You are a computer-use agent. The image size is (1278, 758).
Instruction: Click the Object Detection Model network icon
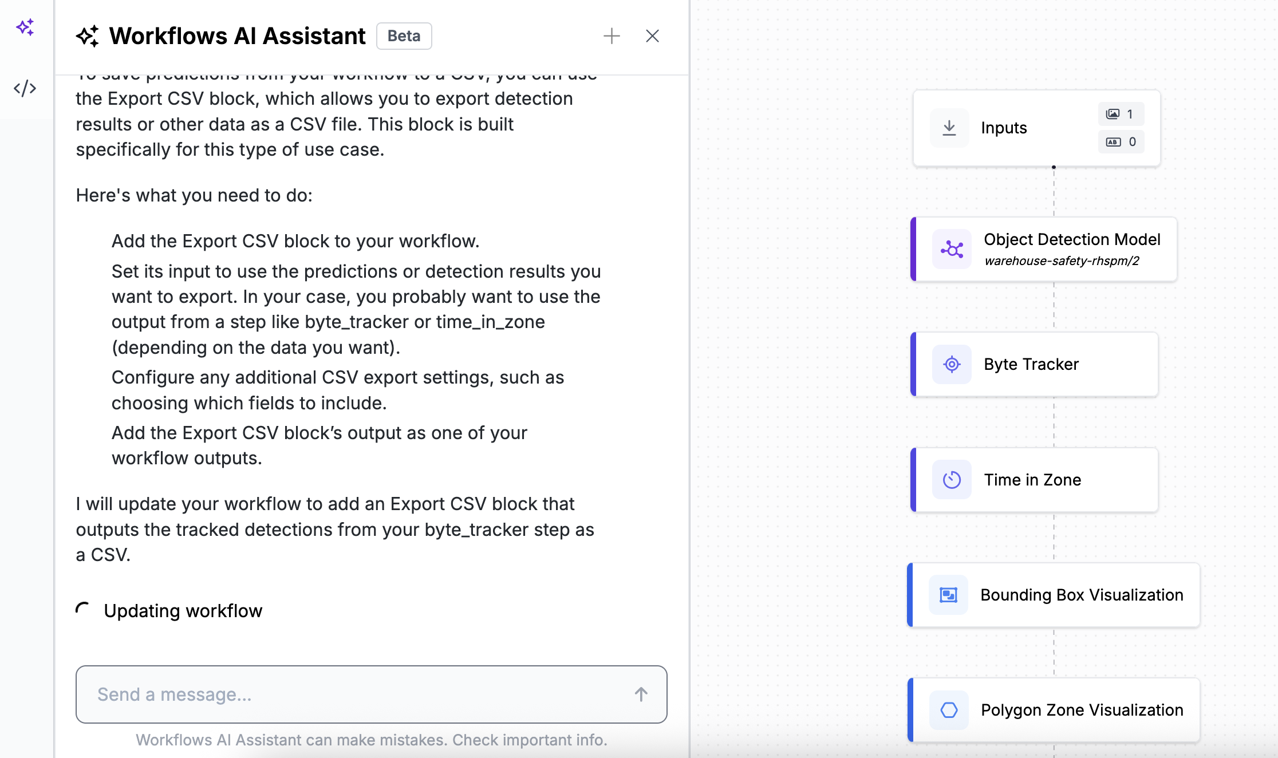point(952,249)
